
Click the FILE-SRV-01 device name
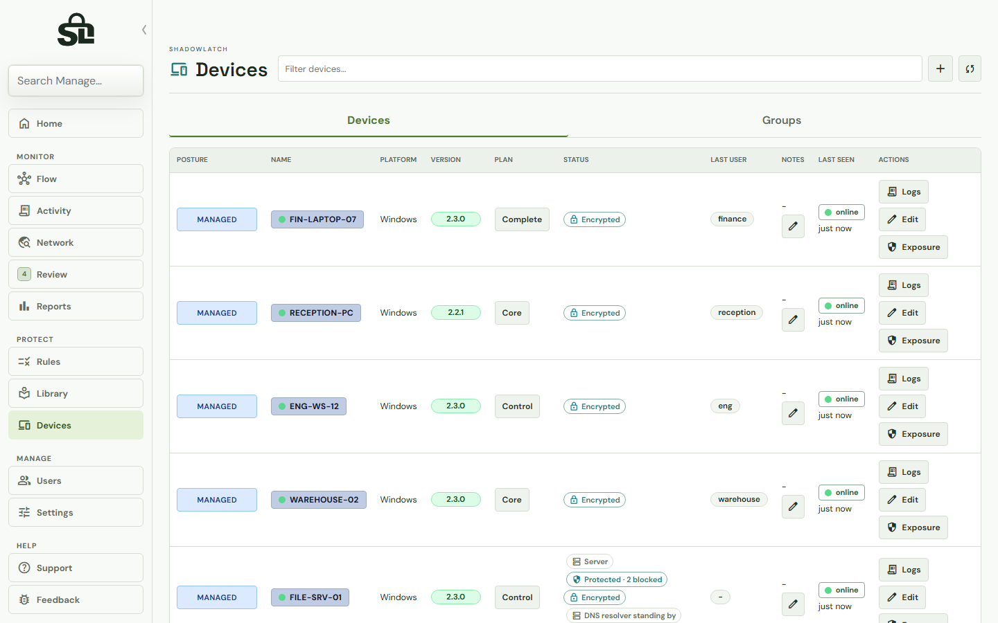310,597
